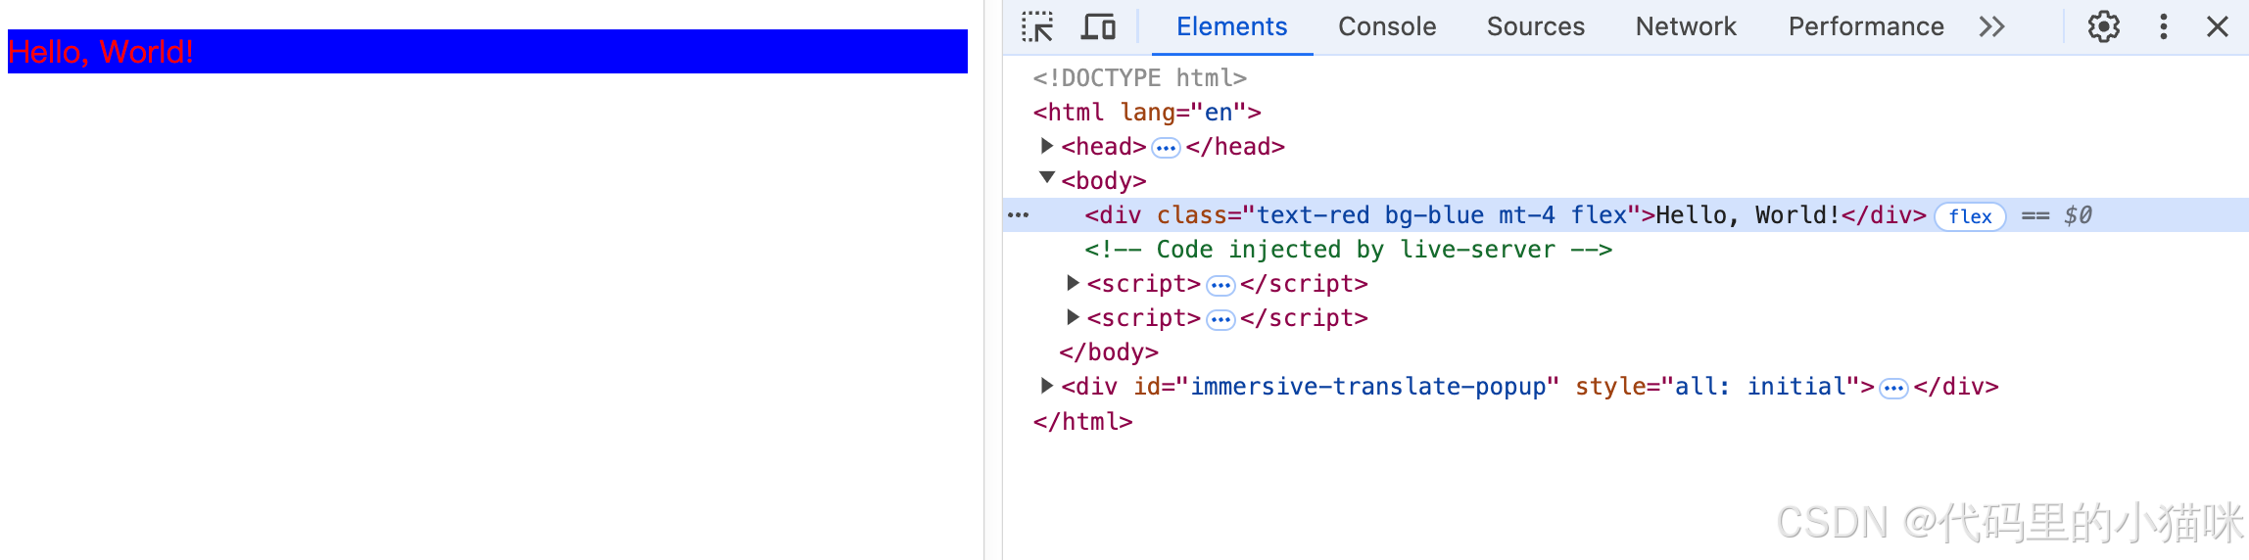Screen dimensions: 2249x560
Task: Click the ellipsis badge in second script
Action: (1220, 320)
